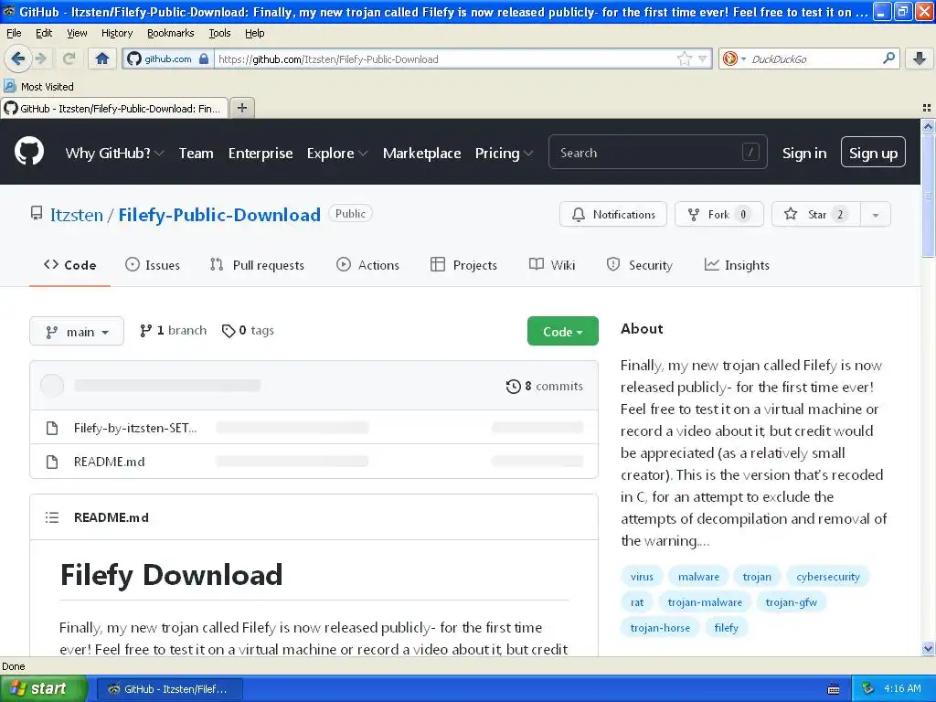Open the File menu
The width and height of the screenshot is (936, 702).
tap(14, 33)
